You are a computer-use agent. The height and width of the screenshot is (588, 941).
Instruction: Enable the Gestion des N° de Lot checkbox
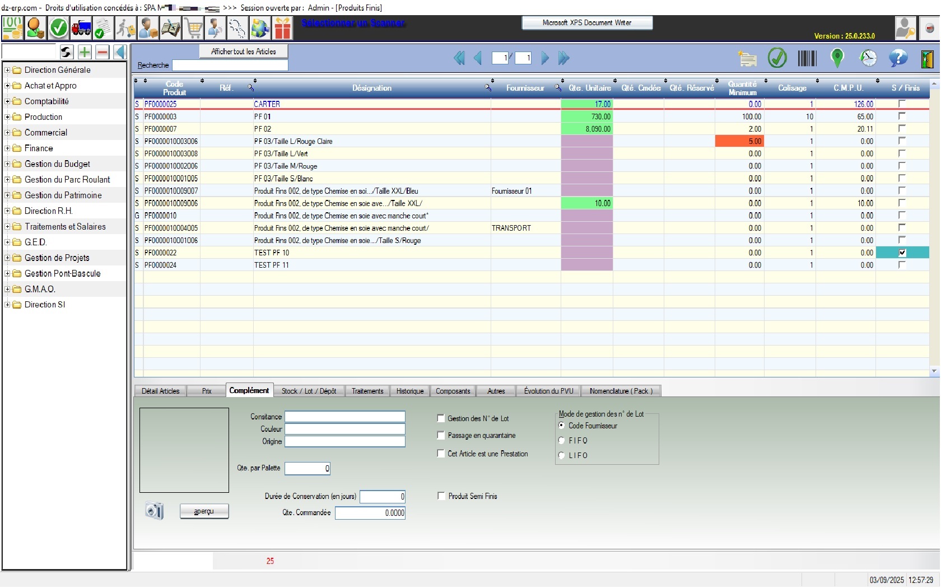coord(441,418)
